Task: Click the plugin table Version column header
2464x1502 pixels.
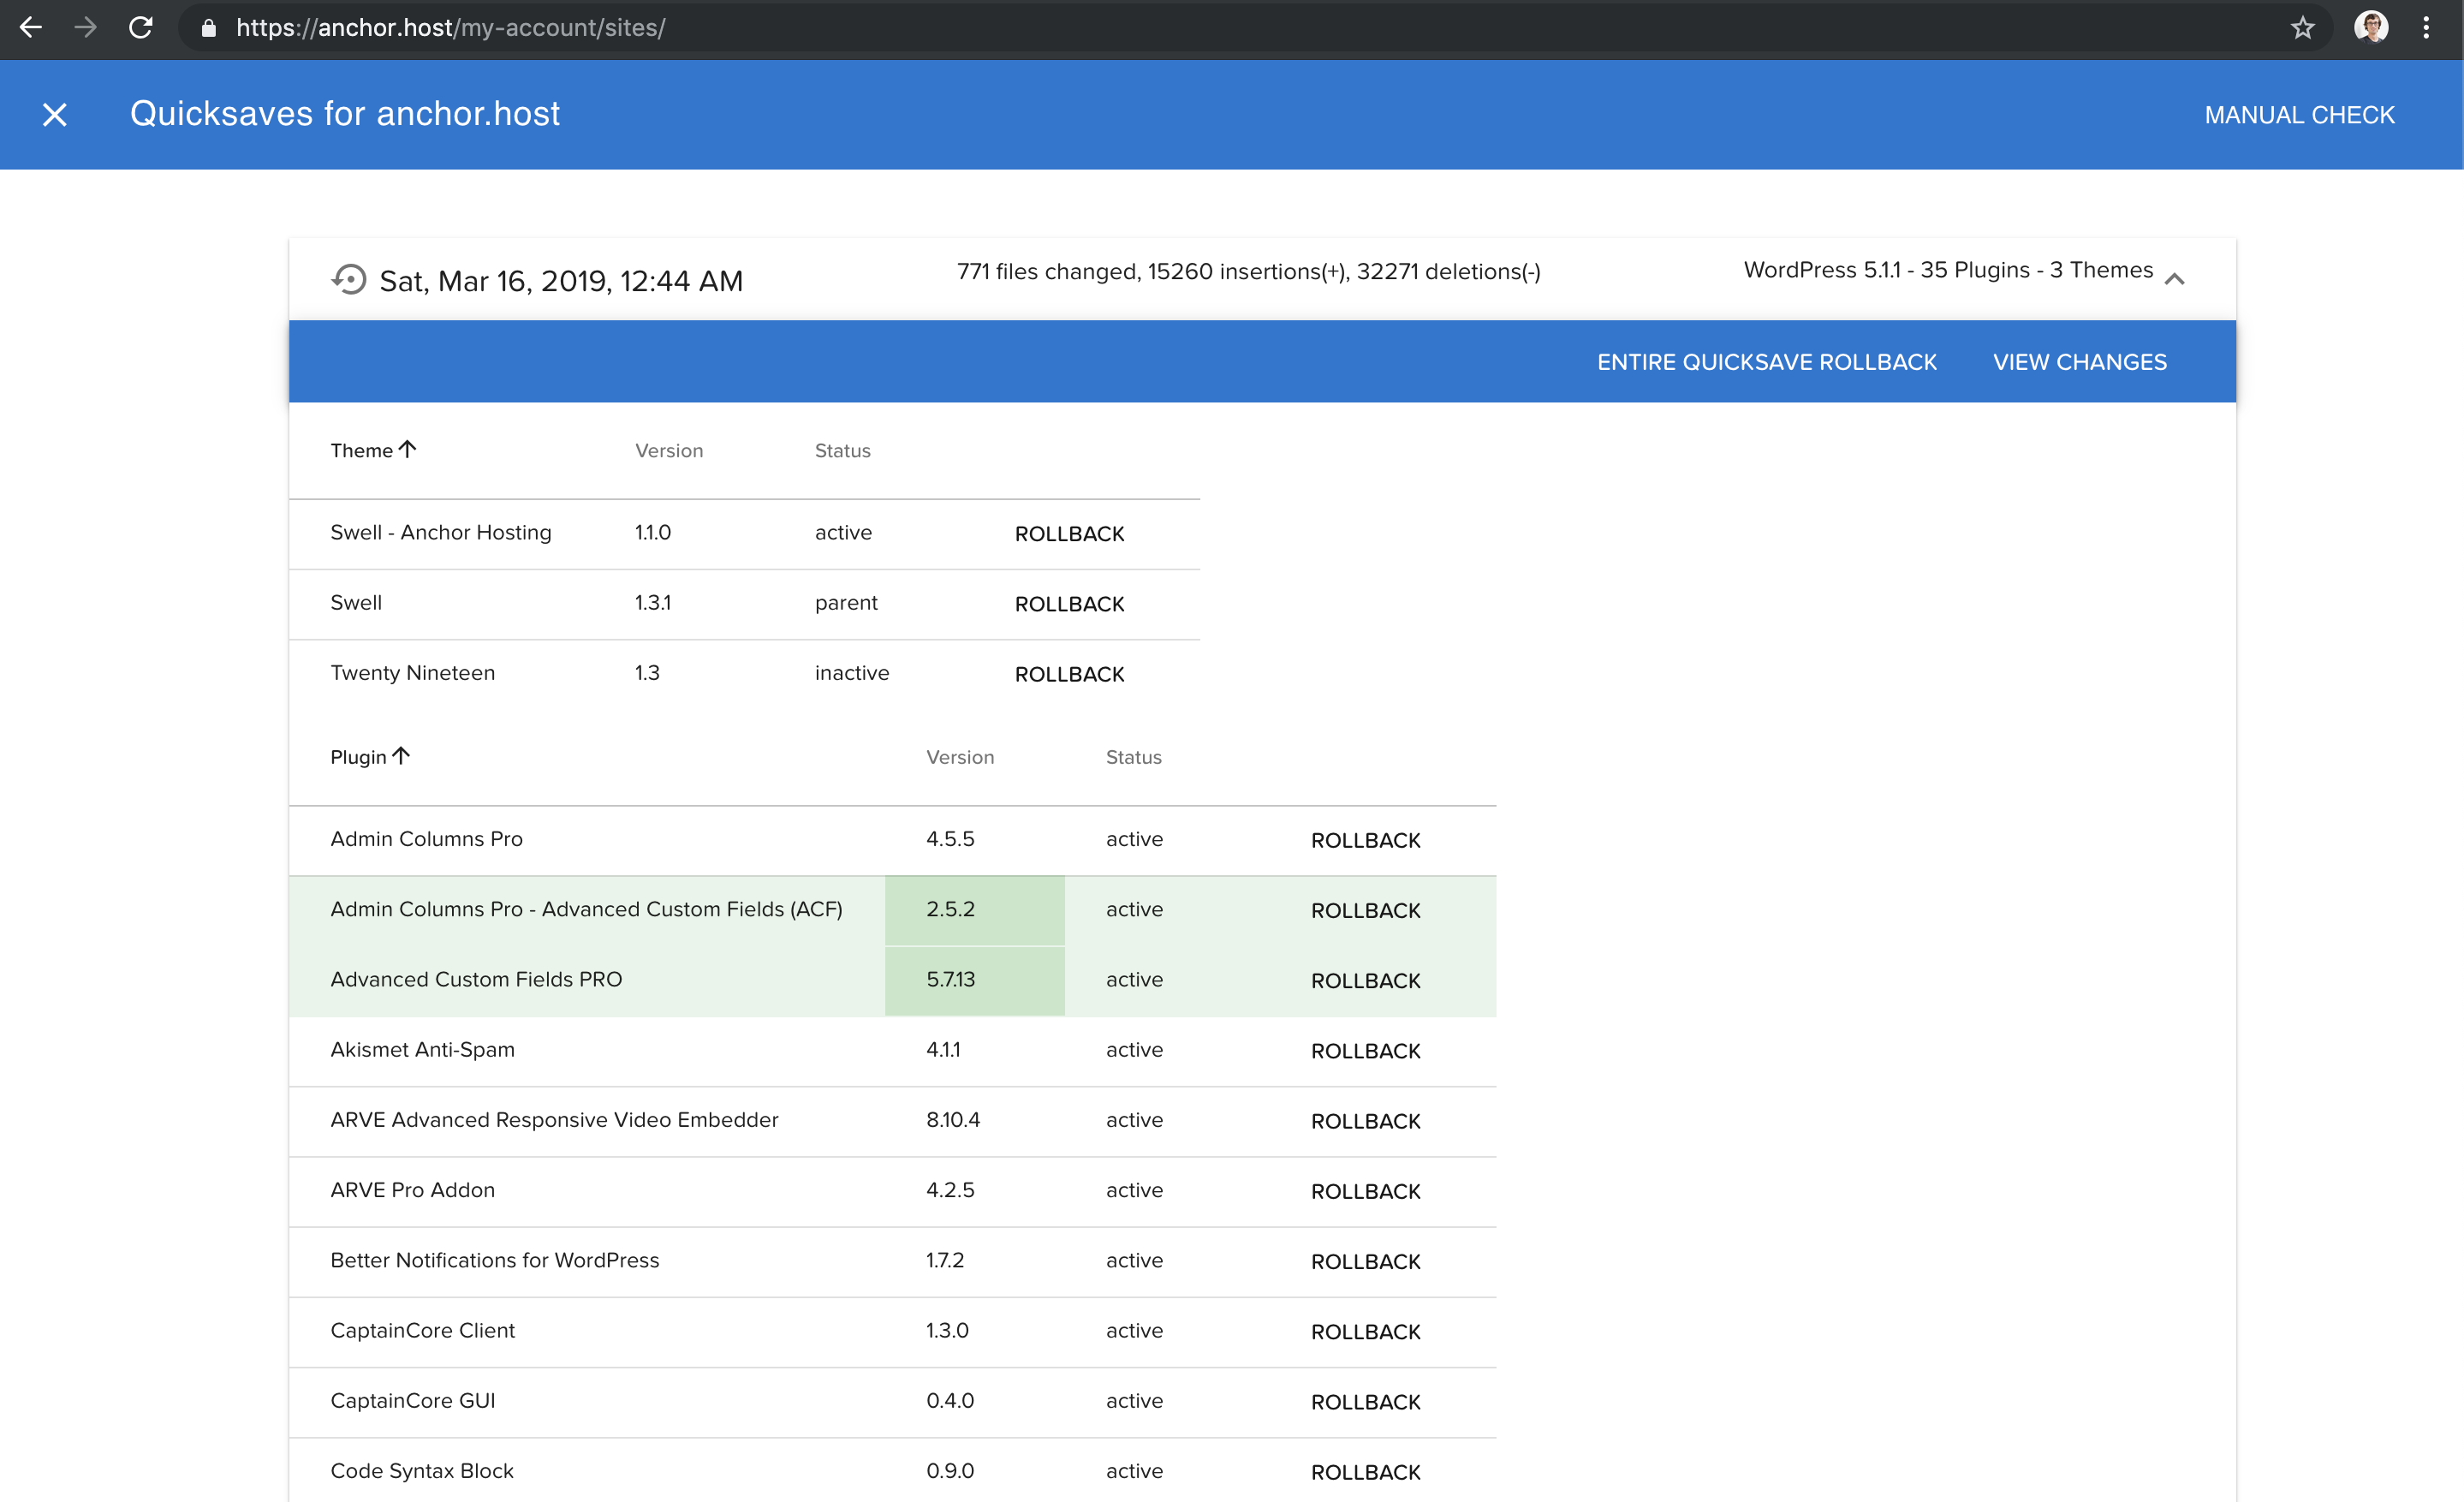Action: tap(960, 757)
